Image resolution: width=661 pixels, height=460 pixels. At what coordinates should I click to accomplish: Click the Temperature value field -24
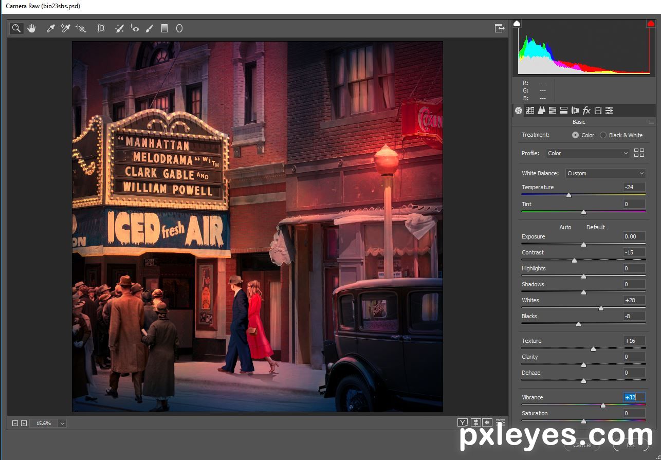(634, 187)
